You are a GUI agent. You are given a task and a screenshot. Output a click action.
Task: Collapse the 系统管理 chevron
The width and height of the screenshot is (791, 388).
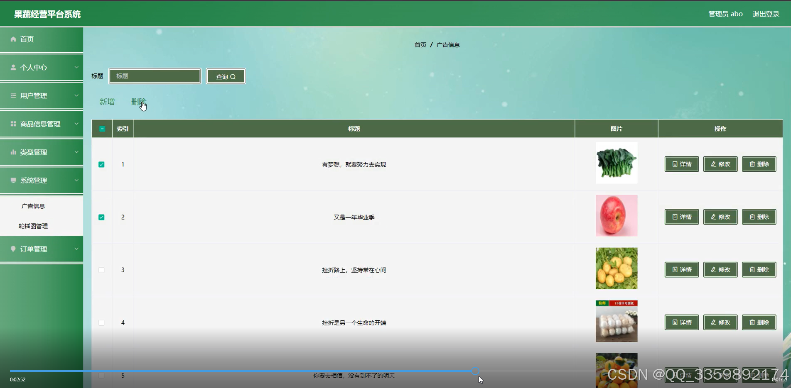(76, 180)
